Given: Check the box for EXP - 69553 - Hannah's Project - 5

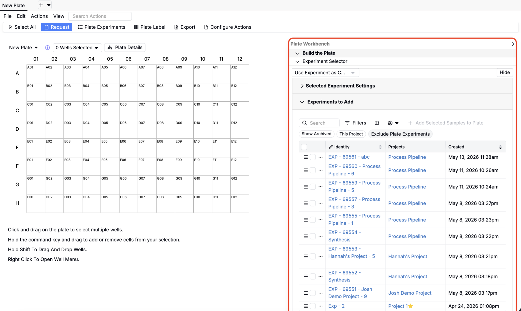Looking at the screenshot, I should point(313,256).
